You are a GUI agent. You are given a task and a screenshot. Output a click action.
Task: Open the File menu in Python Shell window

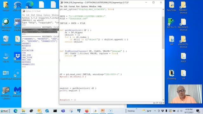(23, 15)
